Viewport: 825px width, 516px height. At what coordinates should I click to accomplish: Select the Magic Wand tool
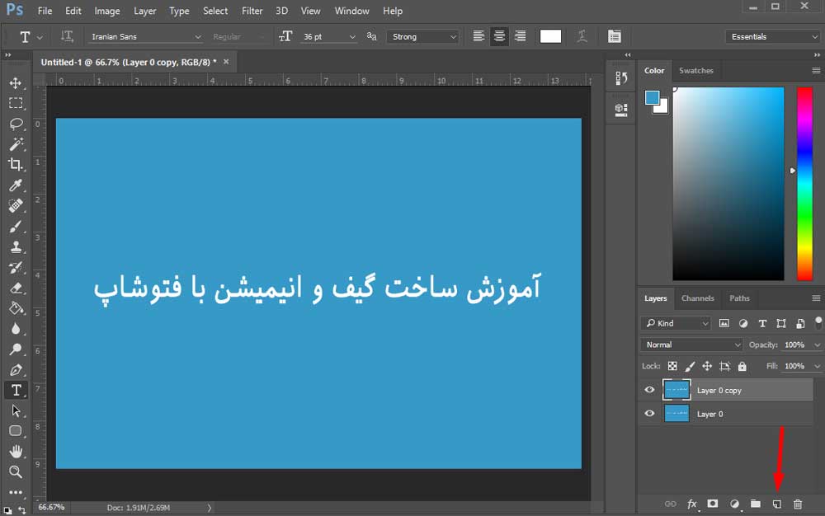click(16, 144)
